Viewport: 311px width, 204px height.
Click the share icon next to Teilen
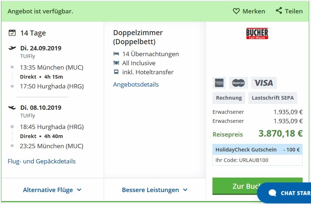click(x=279, y=11)
